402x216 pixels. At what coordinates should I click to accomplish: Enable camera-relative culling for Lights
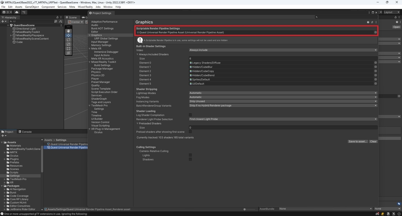coord(190,155)
